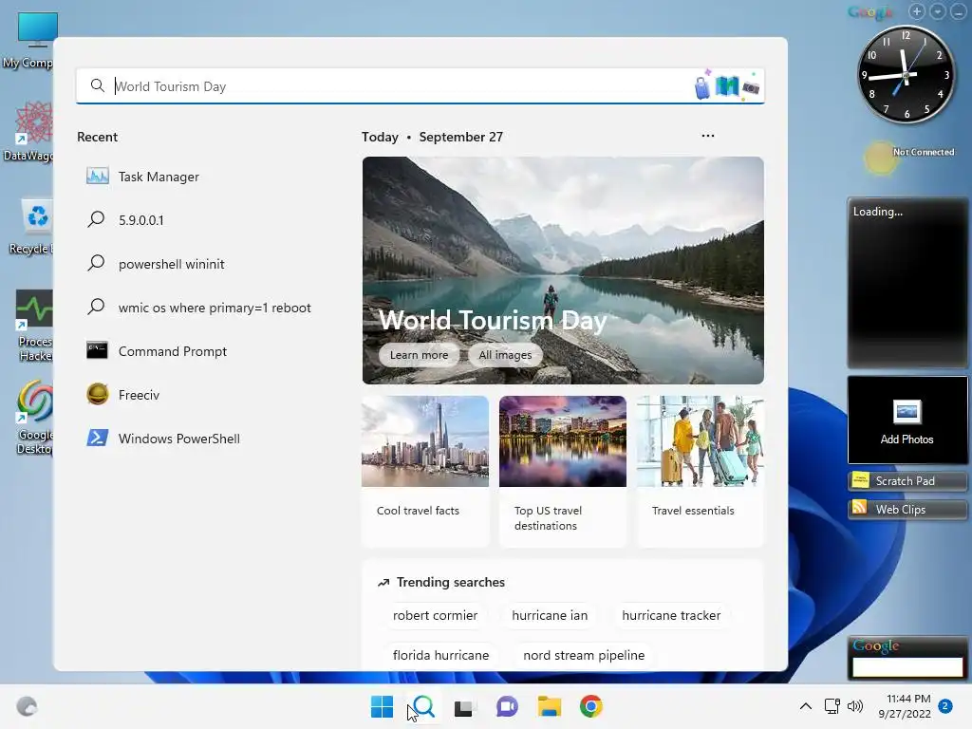Expand the Web Clips gadget
The image size is (972, 729).
tap(907, 510)
